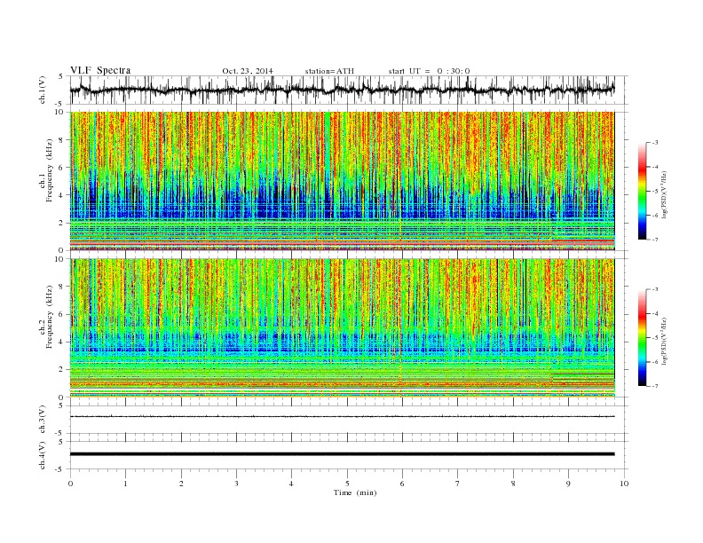Click the ch.2 log(PSD) colorbar label
Screen dimensions: 703x543
[665, 341]
